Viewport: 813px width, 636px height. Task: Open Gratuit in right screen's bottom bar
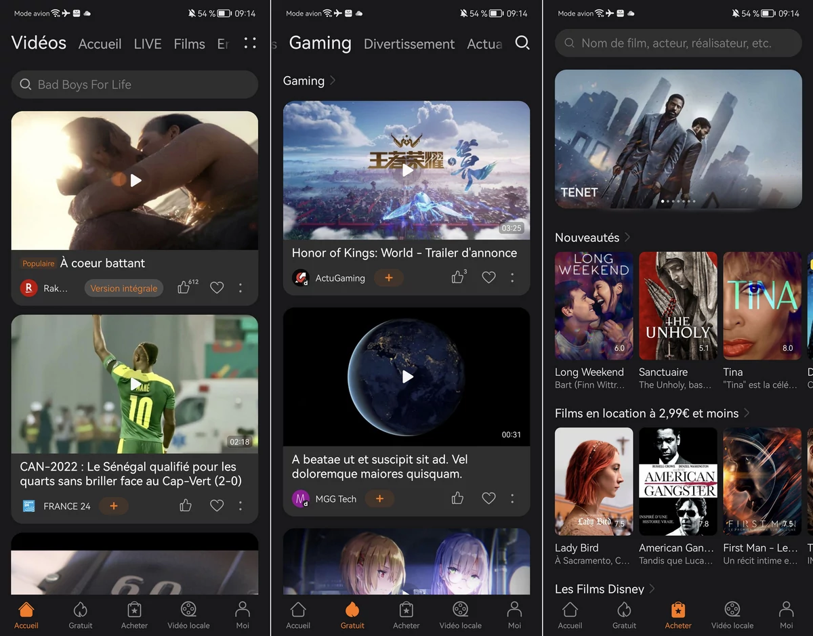(x=624, y=615)
